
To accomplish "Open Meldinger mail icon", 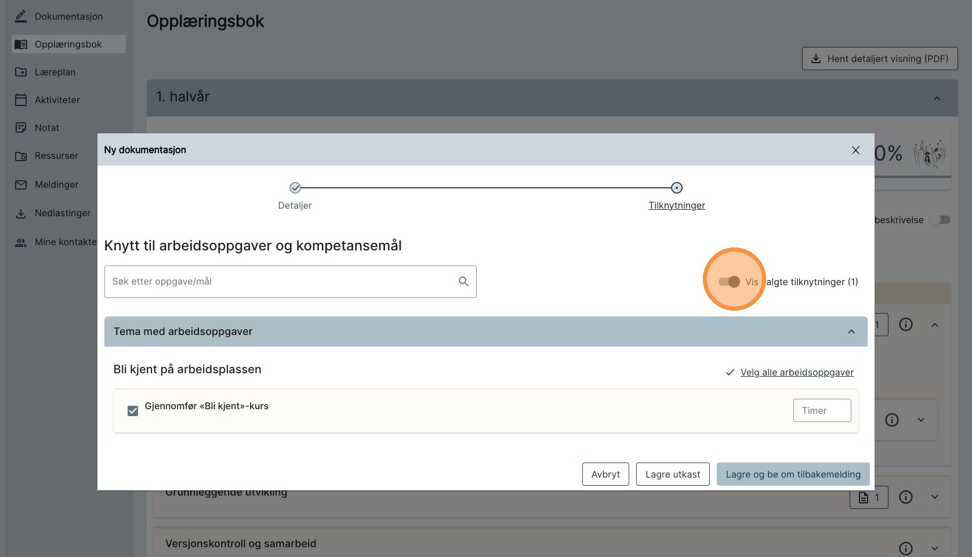I will [21, 184].
